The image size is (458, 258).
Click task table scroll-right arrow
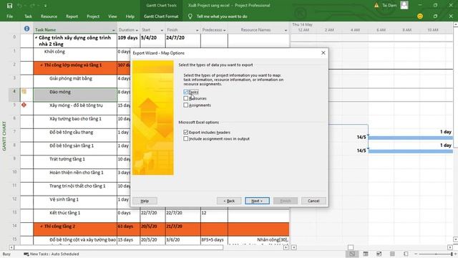286,247
